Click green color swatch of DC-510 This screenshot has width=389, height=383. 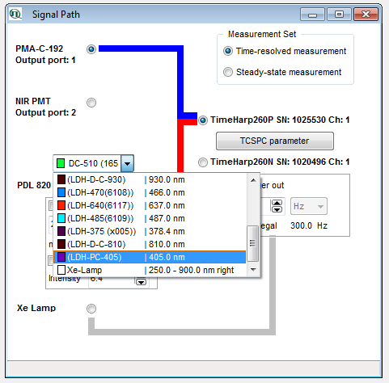coord(61,163)
